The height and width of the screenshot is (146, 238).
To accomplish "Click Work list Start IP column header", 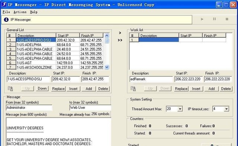I will click(x=191, y=35).
